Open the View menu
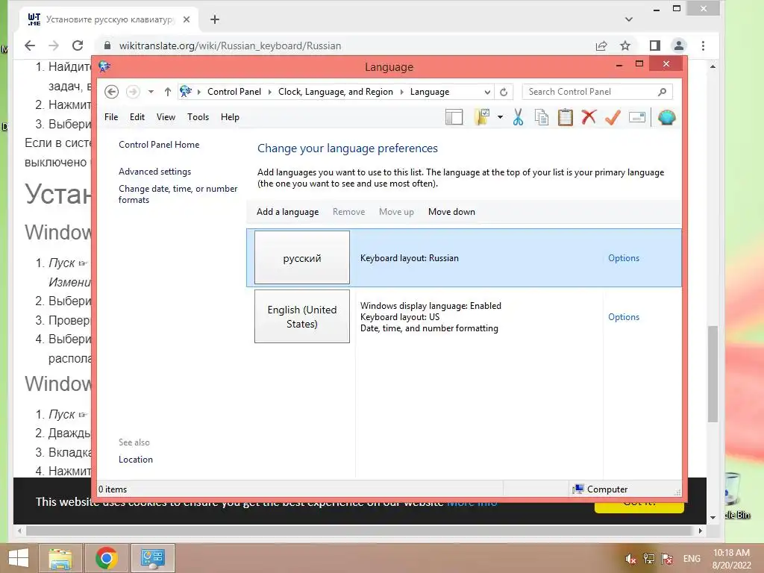The image size is (764, 573). click(x=166, y=117)
